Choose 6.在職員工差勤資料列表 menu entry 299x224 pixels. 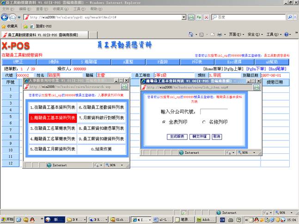(x=101, y=108)
